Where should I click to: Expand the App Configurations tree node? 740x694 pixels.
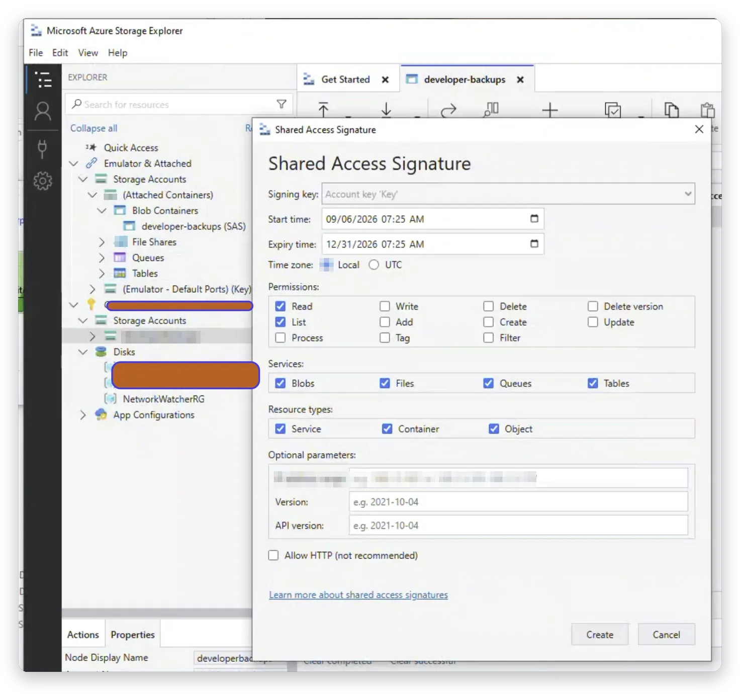click(x=83, y=415)
